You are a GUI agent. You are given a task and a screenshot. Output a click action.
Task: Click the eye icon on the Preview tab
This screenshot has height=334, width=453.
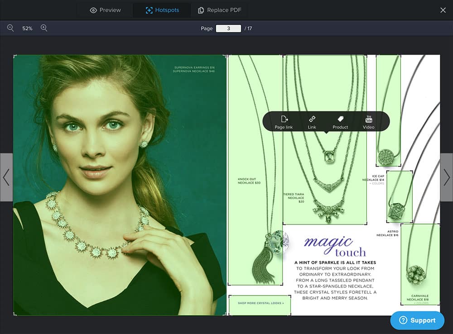point(93,10)
